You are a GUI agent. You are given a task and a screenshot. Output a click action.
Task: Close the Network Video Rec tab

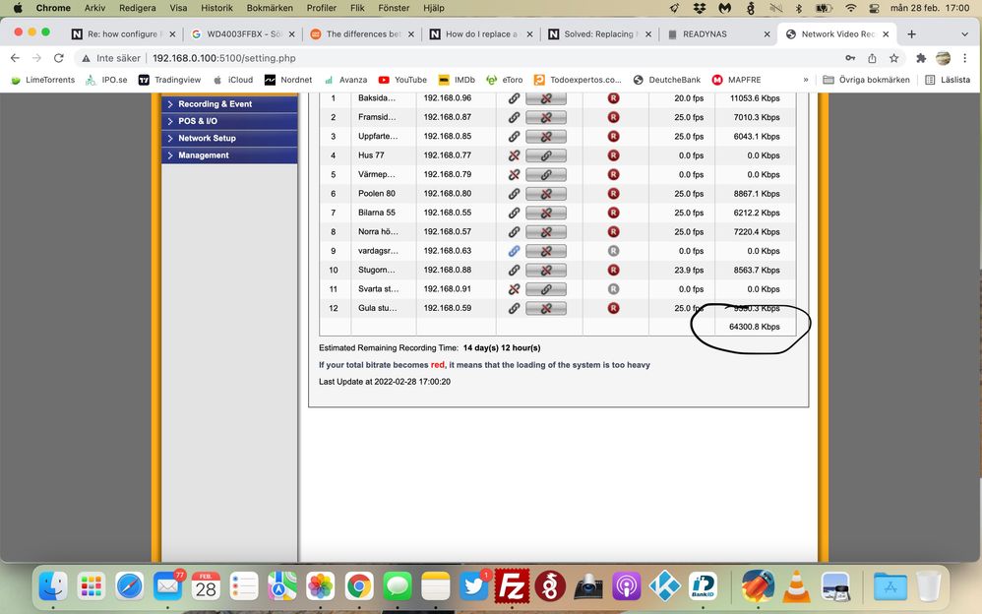point(886,34)
